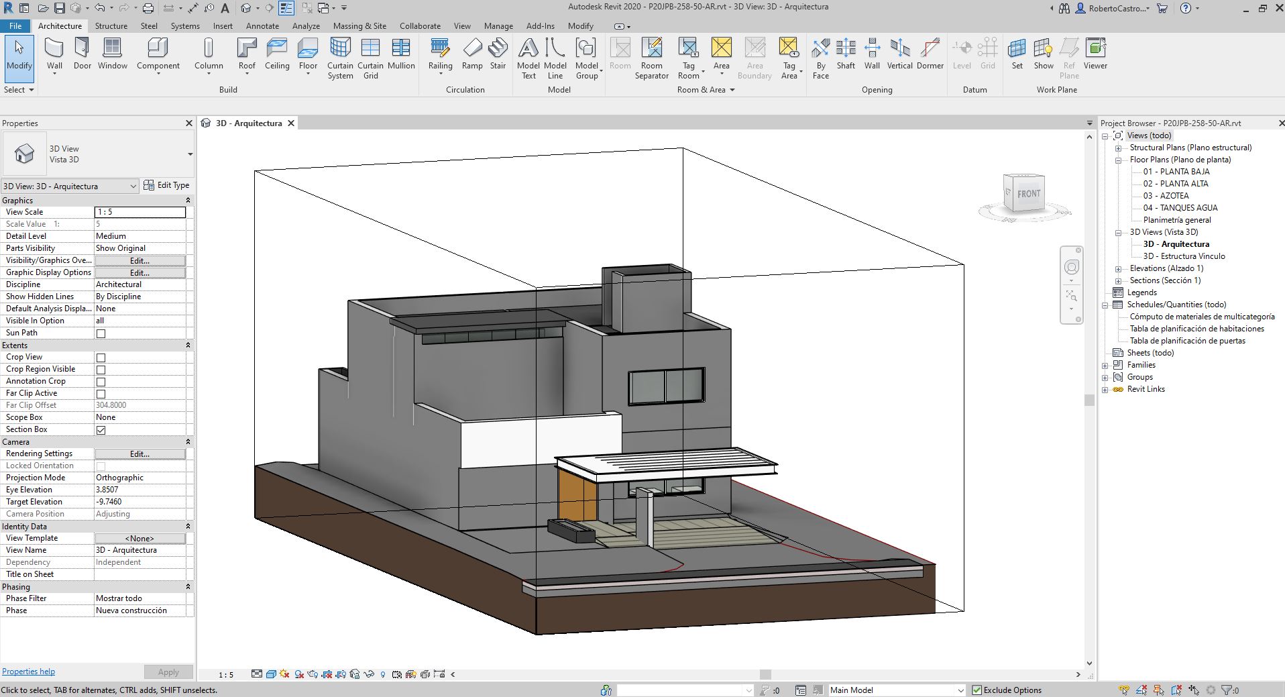1285x697 pixels.
Task: Select the Ramp tool
Action: click(472, 54)
